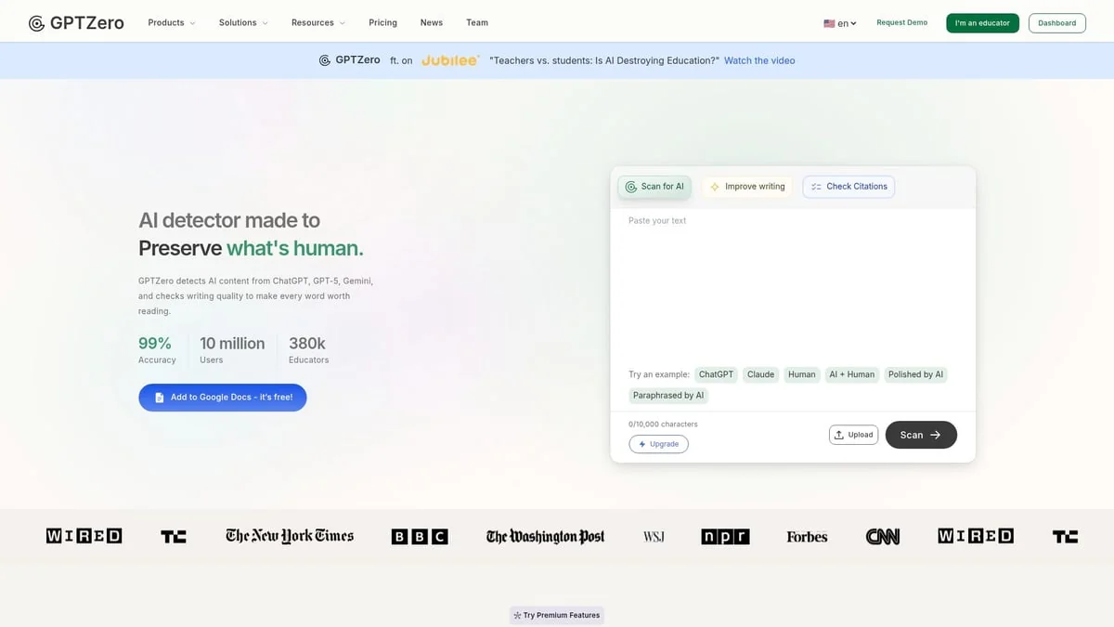Select the Scan for AI icon
Viewport: 1114px width, 627px height.
coord(629,186)
